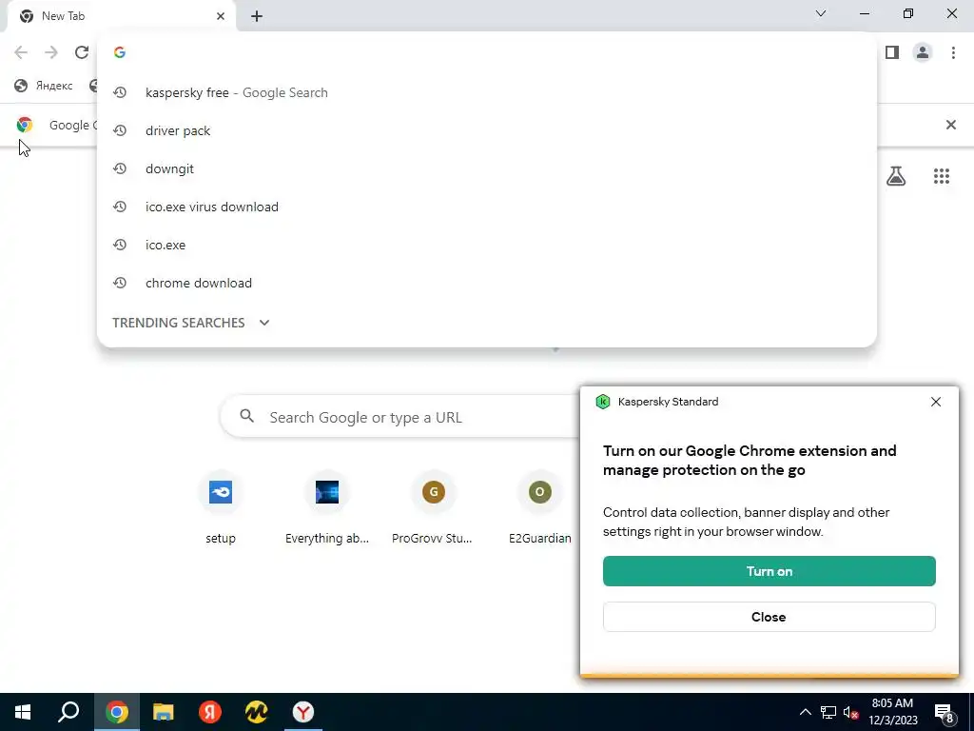Select the driver pack suggestion
The image size is (974, 731).
point(486,130)
